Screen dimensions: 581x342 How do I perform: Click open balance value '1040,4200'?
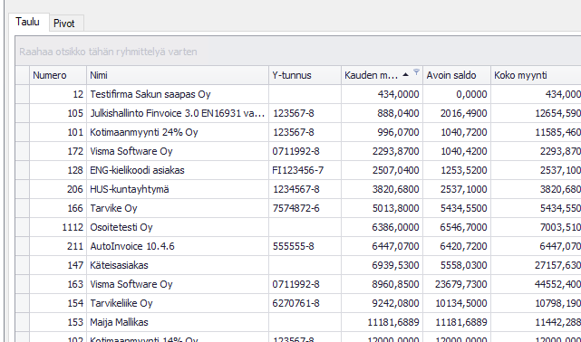click(x=457, y=151)
